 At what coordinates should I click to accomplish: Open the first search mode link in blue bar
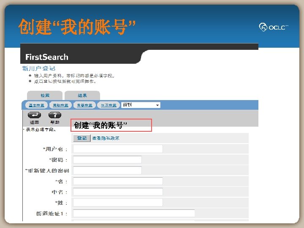coord(36,105)
